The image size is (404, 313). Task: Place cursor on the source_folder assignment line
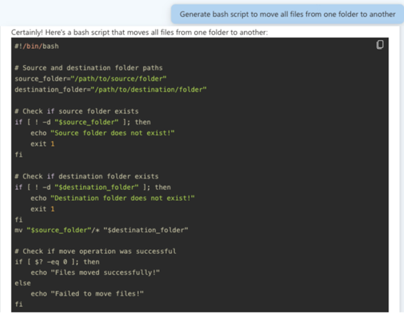[x=90, y=79]
